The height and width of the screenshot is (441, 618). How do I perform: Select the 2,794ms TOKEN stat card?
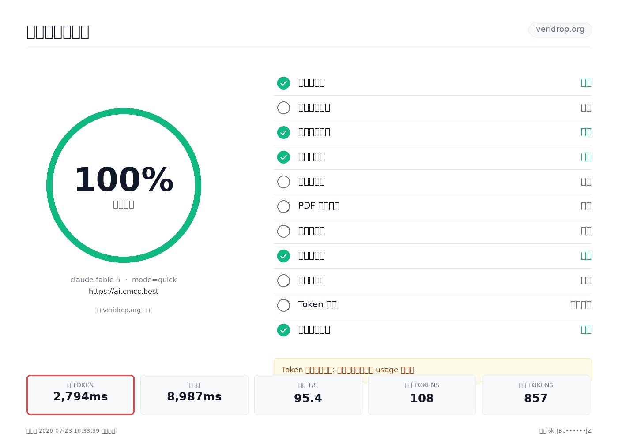click(80, 395)
